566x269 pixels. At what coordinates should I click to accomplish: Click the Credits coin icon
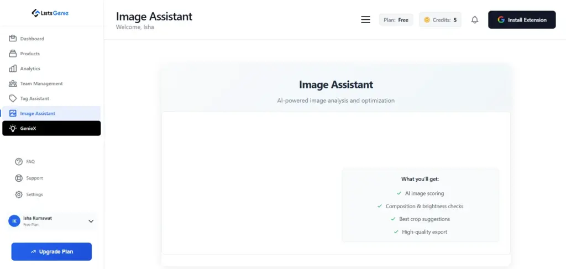(427, 20)
